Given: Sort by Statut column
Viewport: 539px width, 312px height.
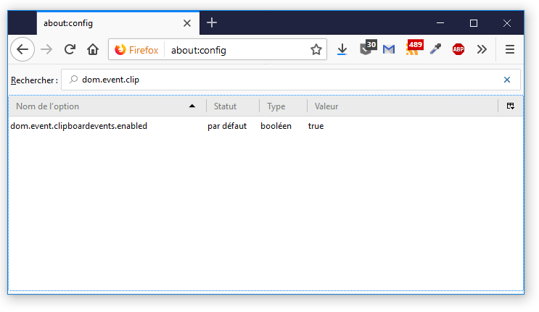Looking at the screenshot, I should click(x=233, y=106).
